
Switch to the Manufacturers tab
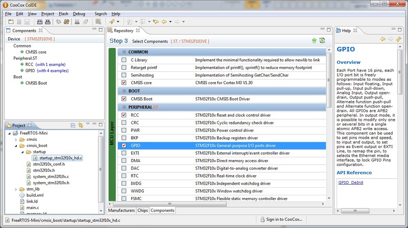(121, 210)
